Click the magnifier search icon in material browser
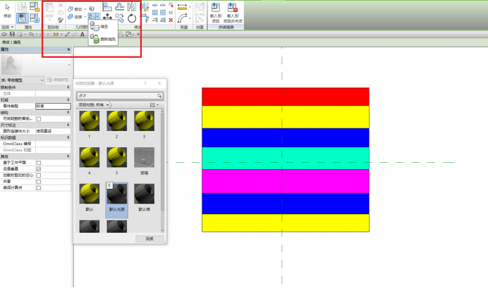 159,95
